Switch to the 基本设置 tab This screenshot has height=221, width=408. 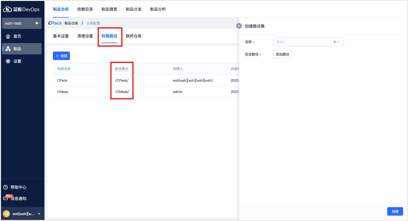click(61, 36)
